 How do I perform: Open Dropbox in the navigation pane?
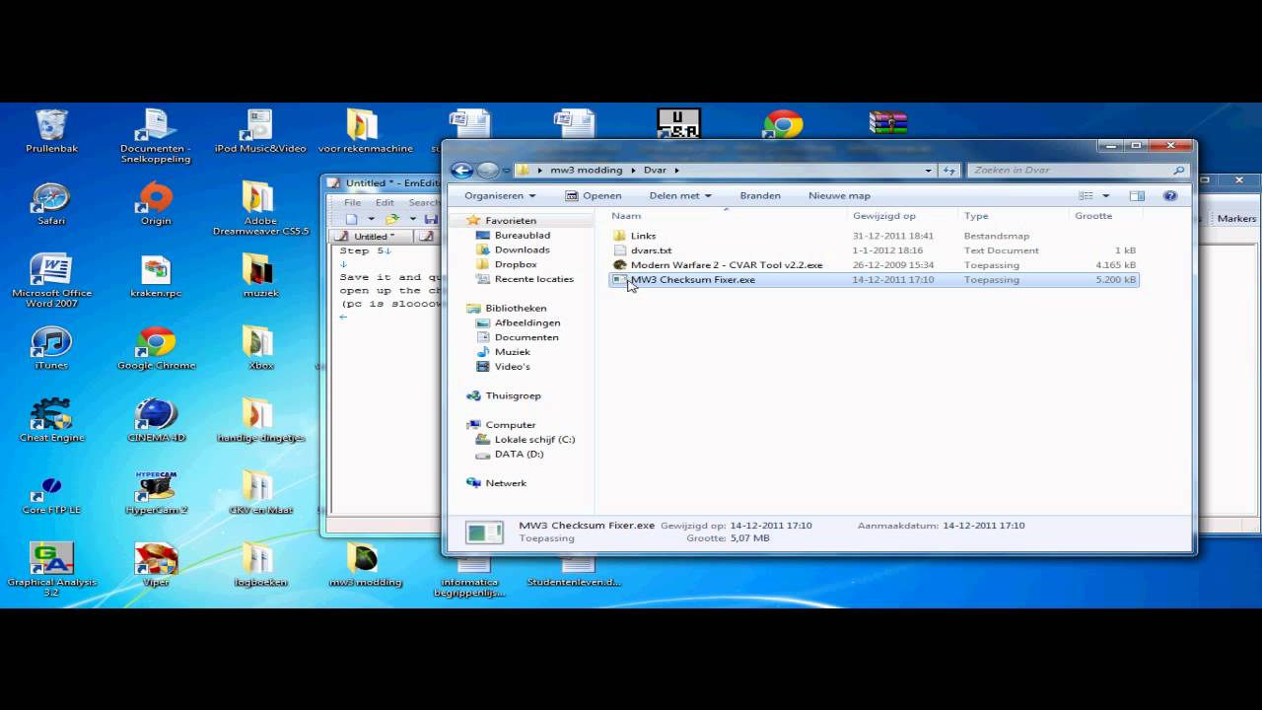tap(516, 264)
